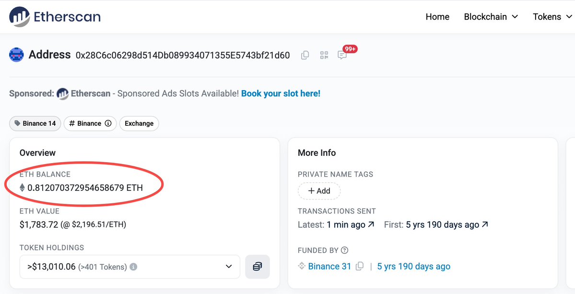Open first transaction arrow icon
The height and width of the screenshot is (294, 575).
(485, 224)
